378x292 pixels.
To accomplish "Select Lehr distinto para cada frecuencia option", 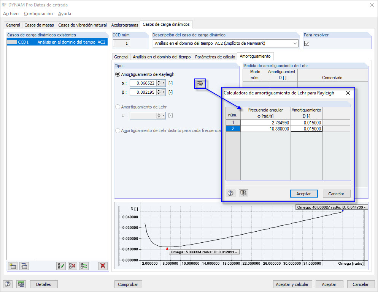I will click(118, 130).
